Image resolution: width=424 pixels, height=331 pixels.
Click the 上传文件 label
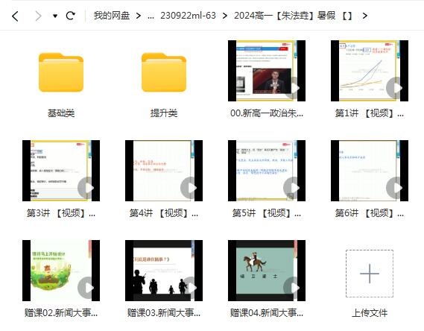[370, 313]
